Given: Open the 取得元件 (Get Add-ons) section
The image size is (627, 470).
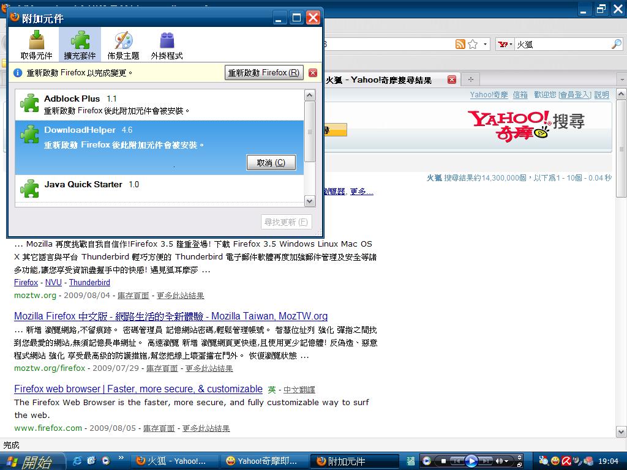Looking at the screenshot, I should pos(36,45).
